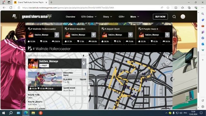Viewport: 206px width, 116px height.
Task: Refresh the page
Action: (x=11, y=8)
